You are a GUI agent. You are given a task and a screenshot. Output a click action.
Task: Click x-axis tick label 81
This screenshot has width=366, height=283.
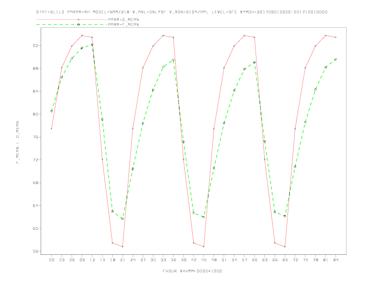[326, 260]
